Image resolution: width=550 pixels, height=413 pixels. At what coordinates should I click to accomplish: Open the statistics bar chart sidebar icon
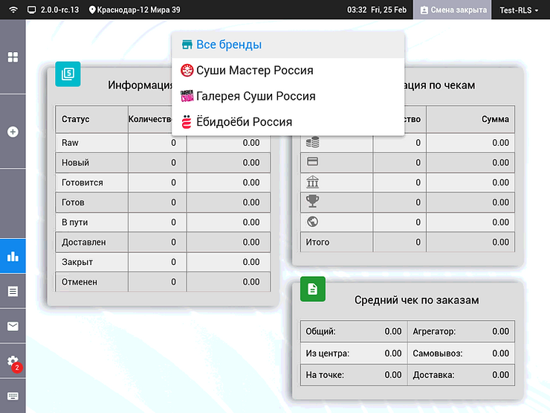coord(13,257)
